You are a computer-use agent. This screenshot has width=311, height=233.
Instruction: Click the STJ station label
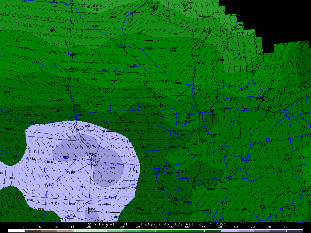[x=93, y=147]
